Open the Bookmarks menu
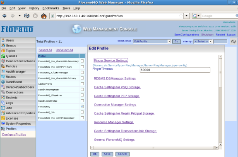Screen dimensions: 238x157 tap(50, 8)
